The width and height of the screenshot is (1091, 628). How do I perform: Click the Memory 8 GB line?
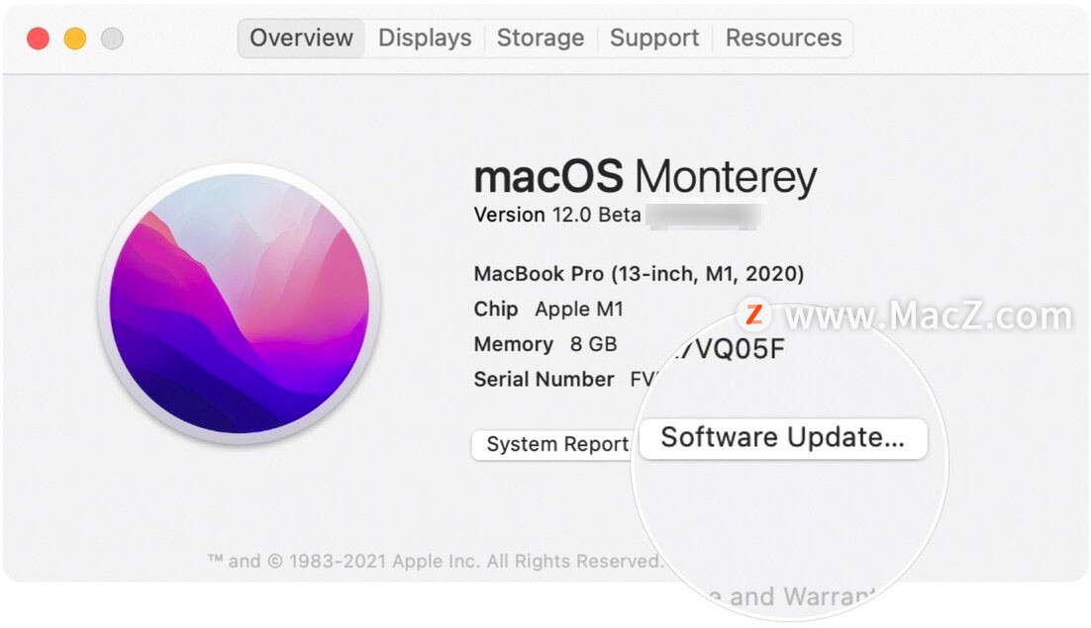pyautogui.click(x=545, y=344)
